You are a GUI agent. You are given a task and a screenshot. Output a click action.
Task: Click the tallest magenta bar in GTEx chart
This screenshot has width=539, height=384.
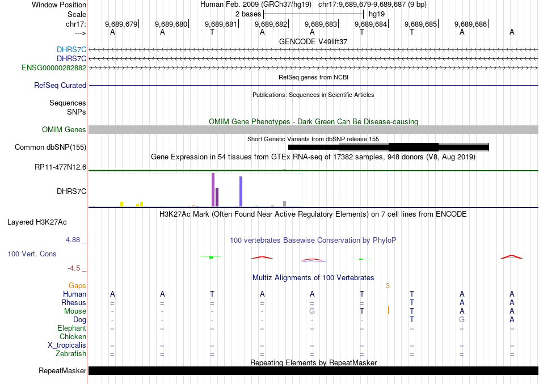tap(213, 190)
